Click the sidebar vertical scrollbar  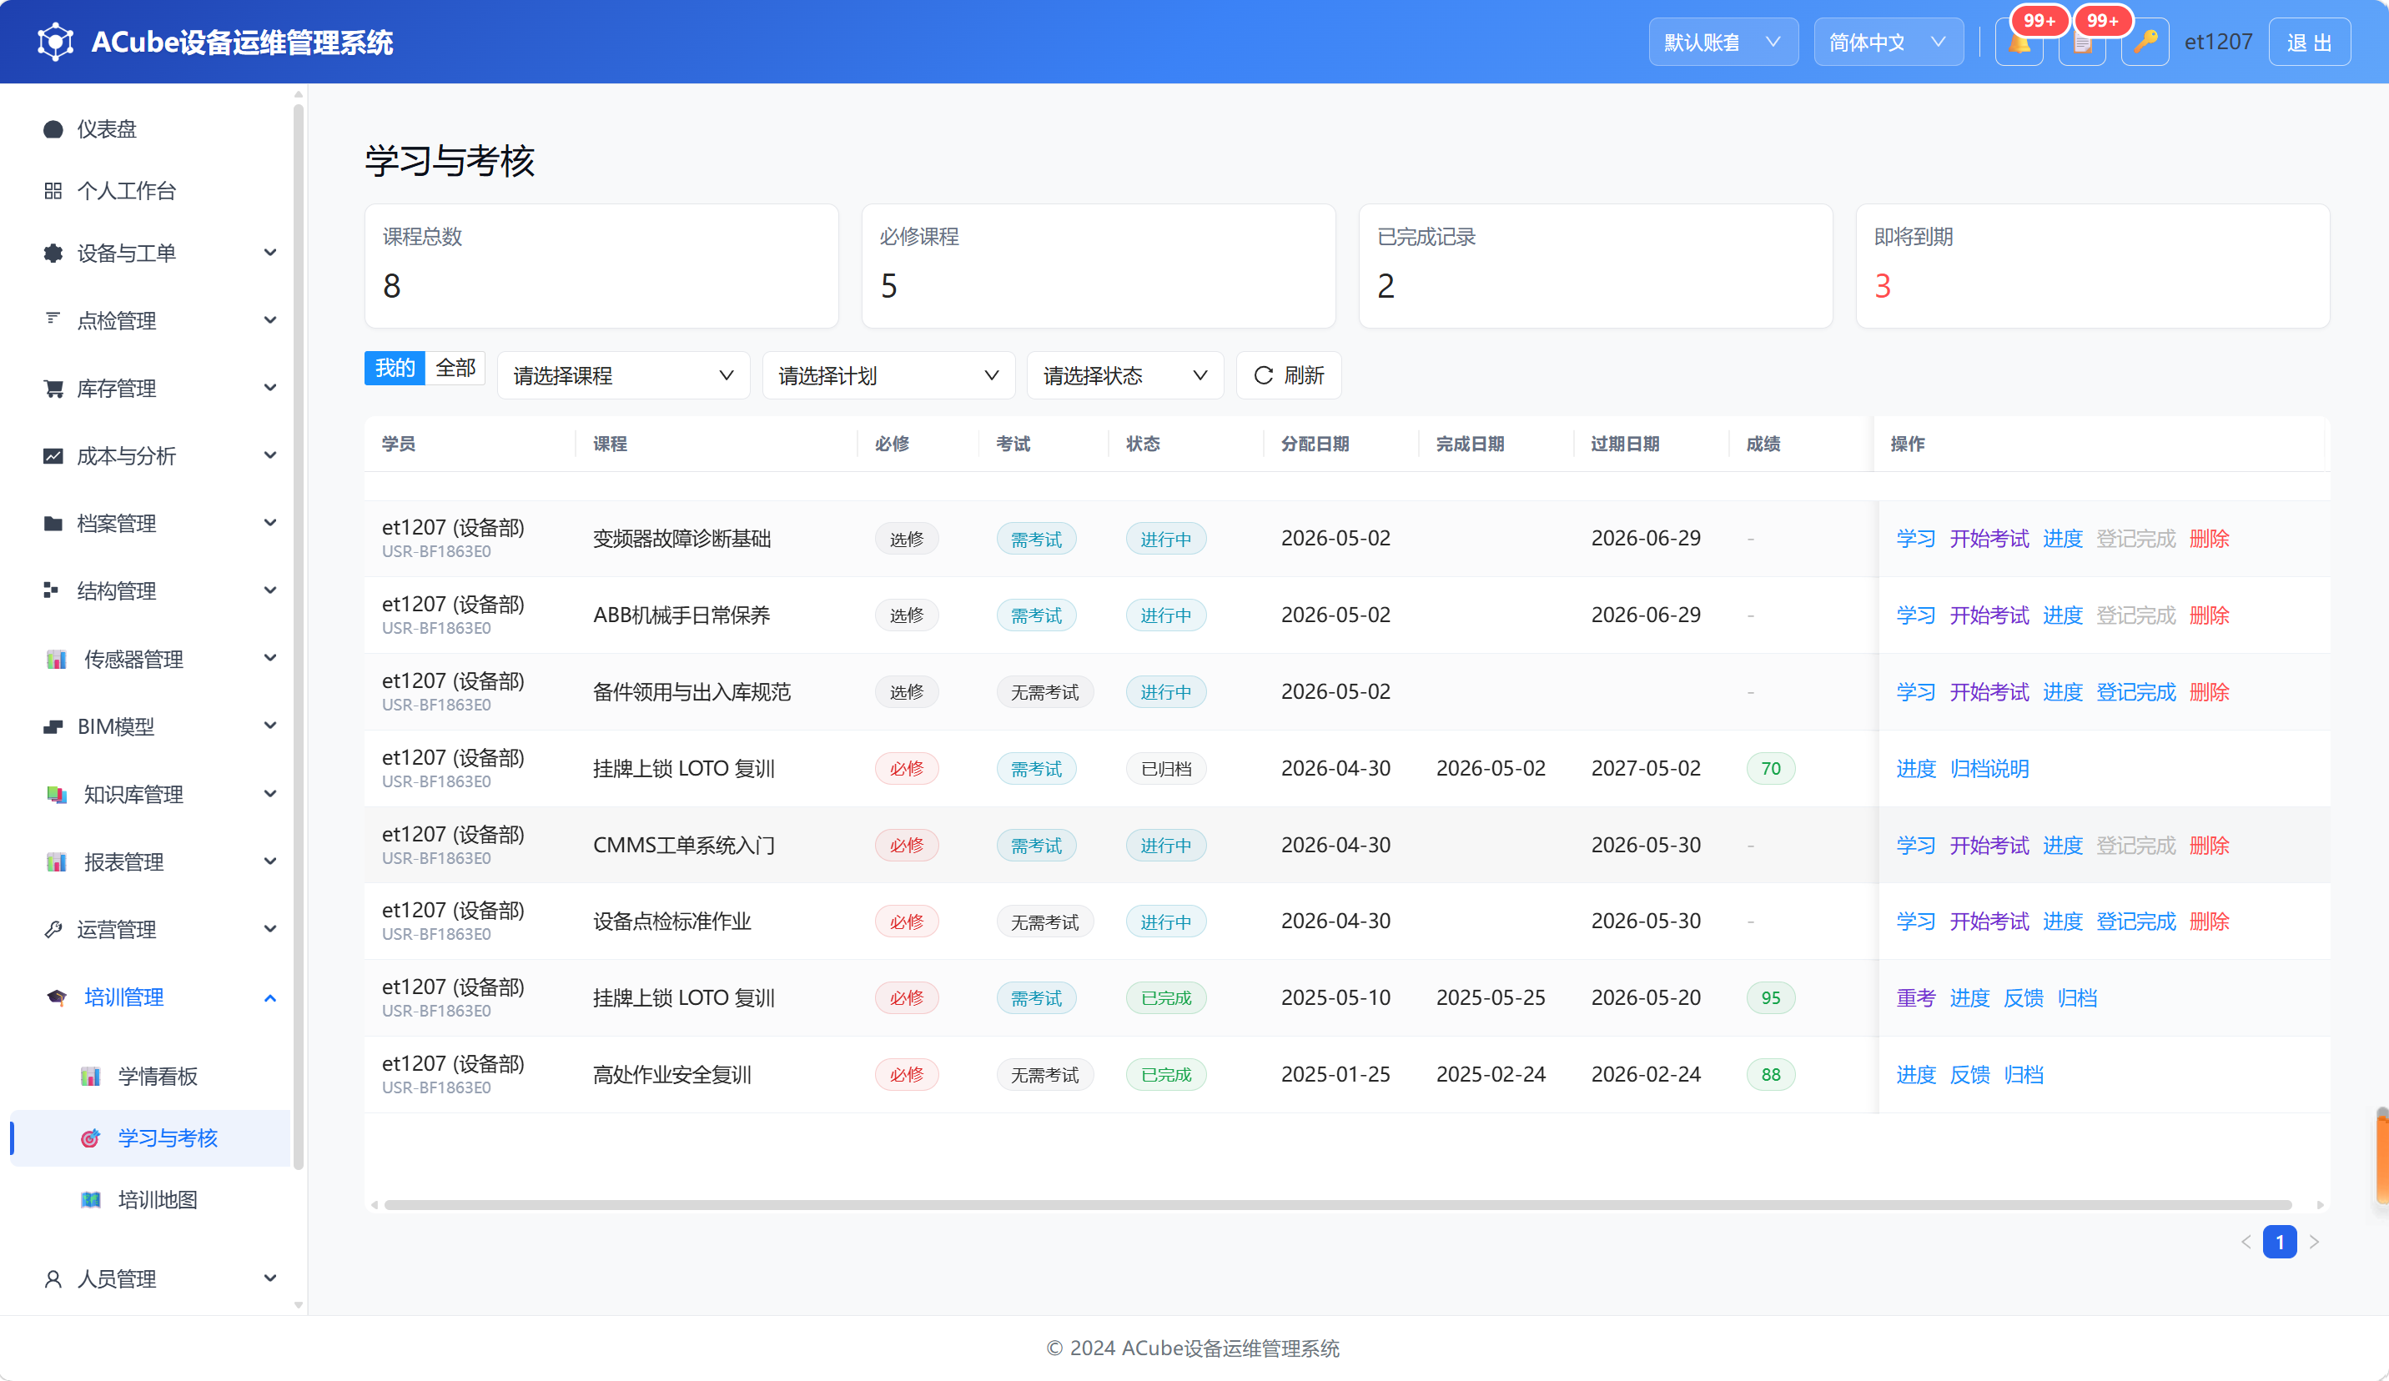299,635
